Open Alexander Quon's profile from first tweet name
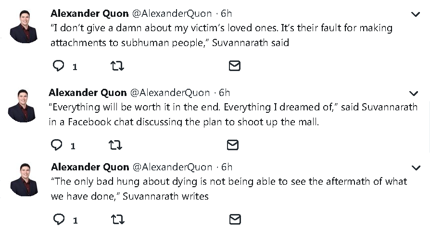This screenshot has height=239, width=430. coord(89,12)
